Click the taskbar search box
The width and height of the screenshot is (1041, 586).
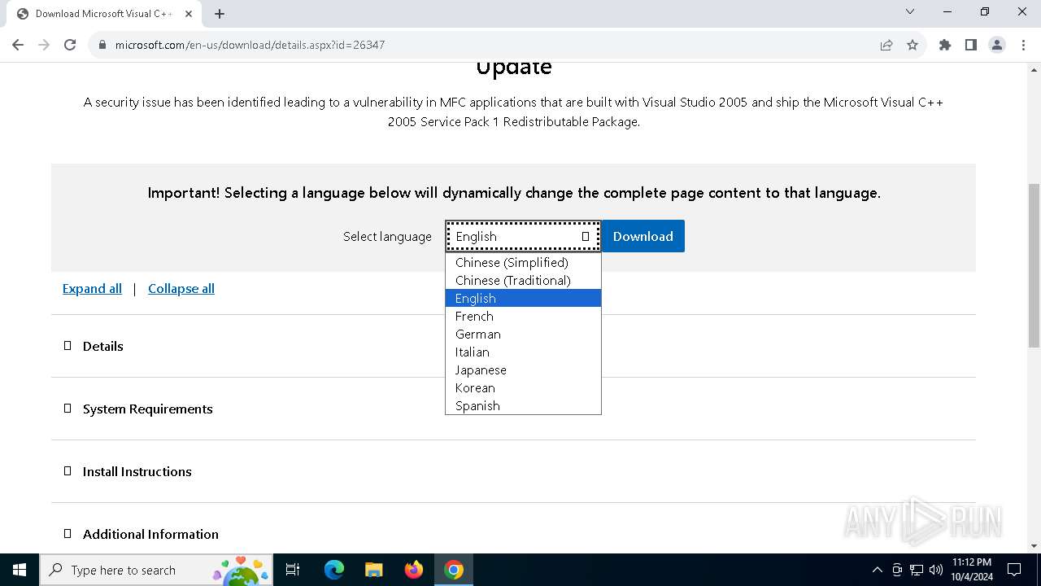[x=156, y=570]
